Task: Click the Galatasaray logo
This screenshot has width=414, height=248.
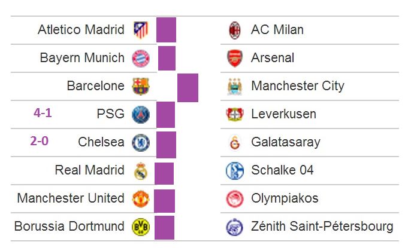Action: tap(235, 143)
